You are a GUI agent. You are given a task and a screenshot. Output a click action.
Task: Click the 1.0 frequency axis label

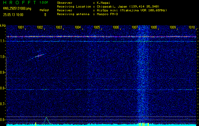coord(3,57)
